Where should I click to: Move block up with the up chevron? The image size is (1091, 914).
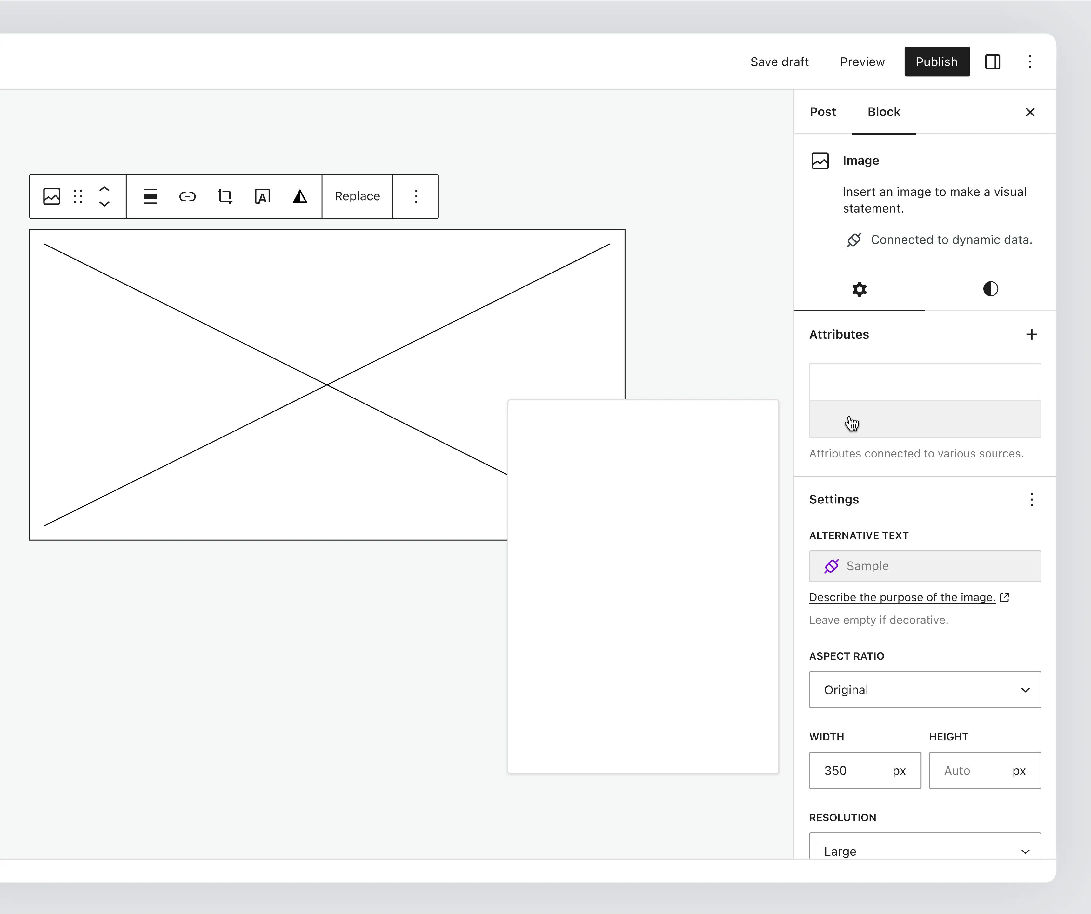[x=104, y=189]
